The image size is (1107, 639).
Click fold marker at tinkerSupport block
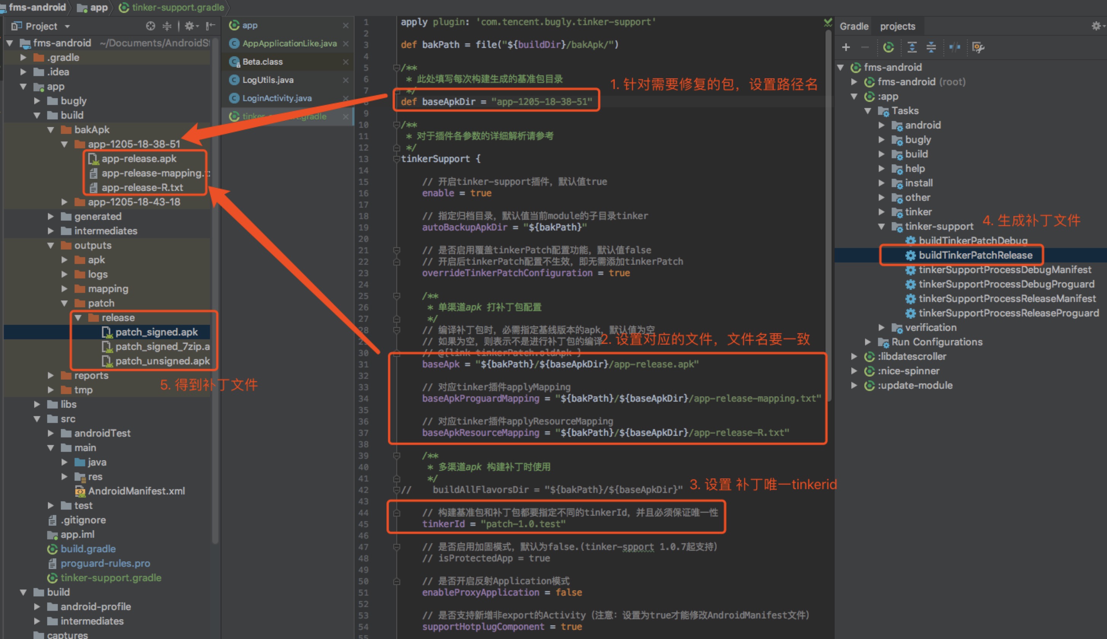point(396,159)
